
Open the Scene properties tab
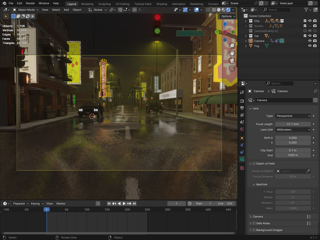tap(242, 122)
